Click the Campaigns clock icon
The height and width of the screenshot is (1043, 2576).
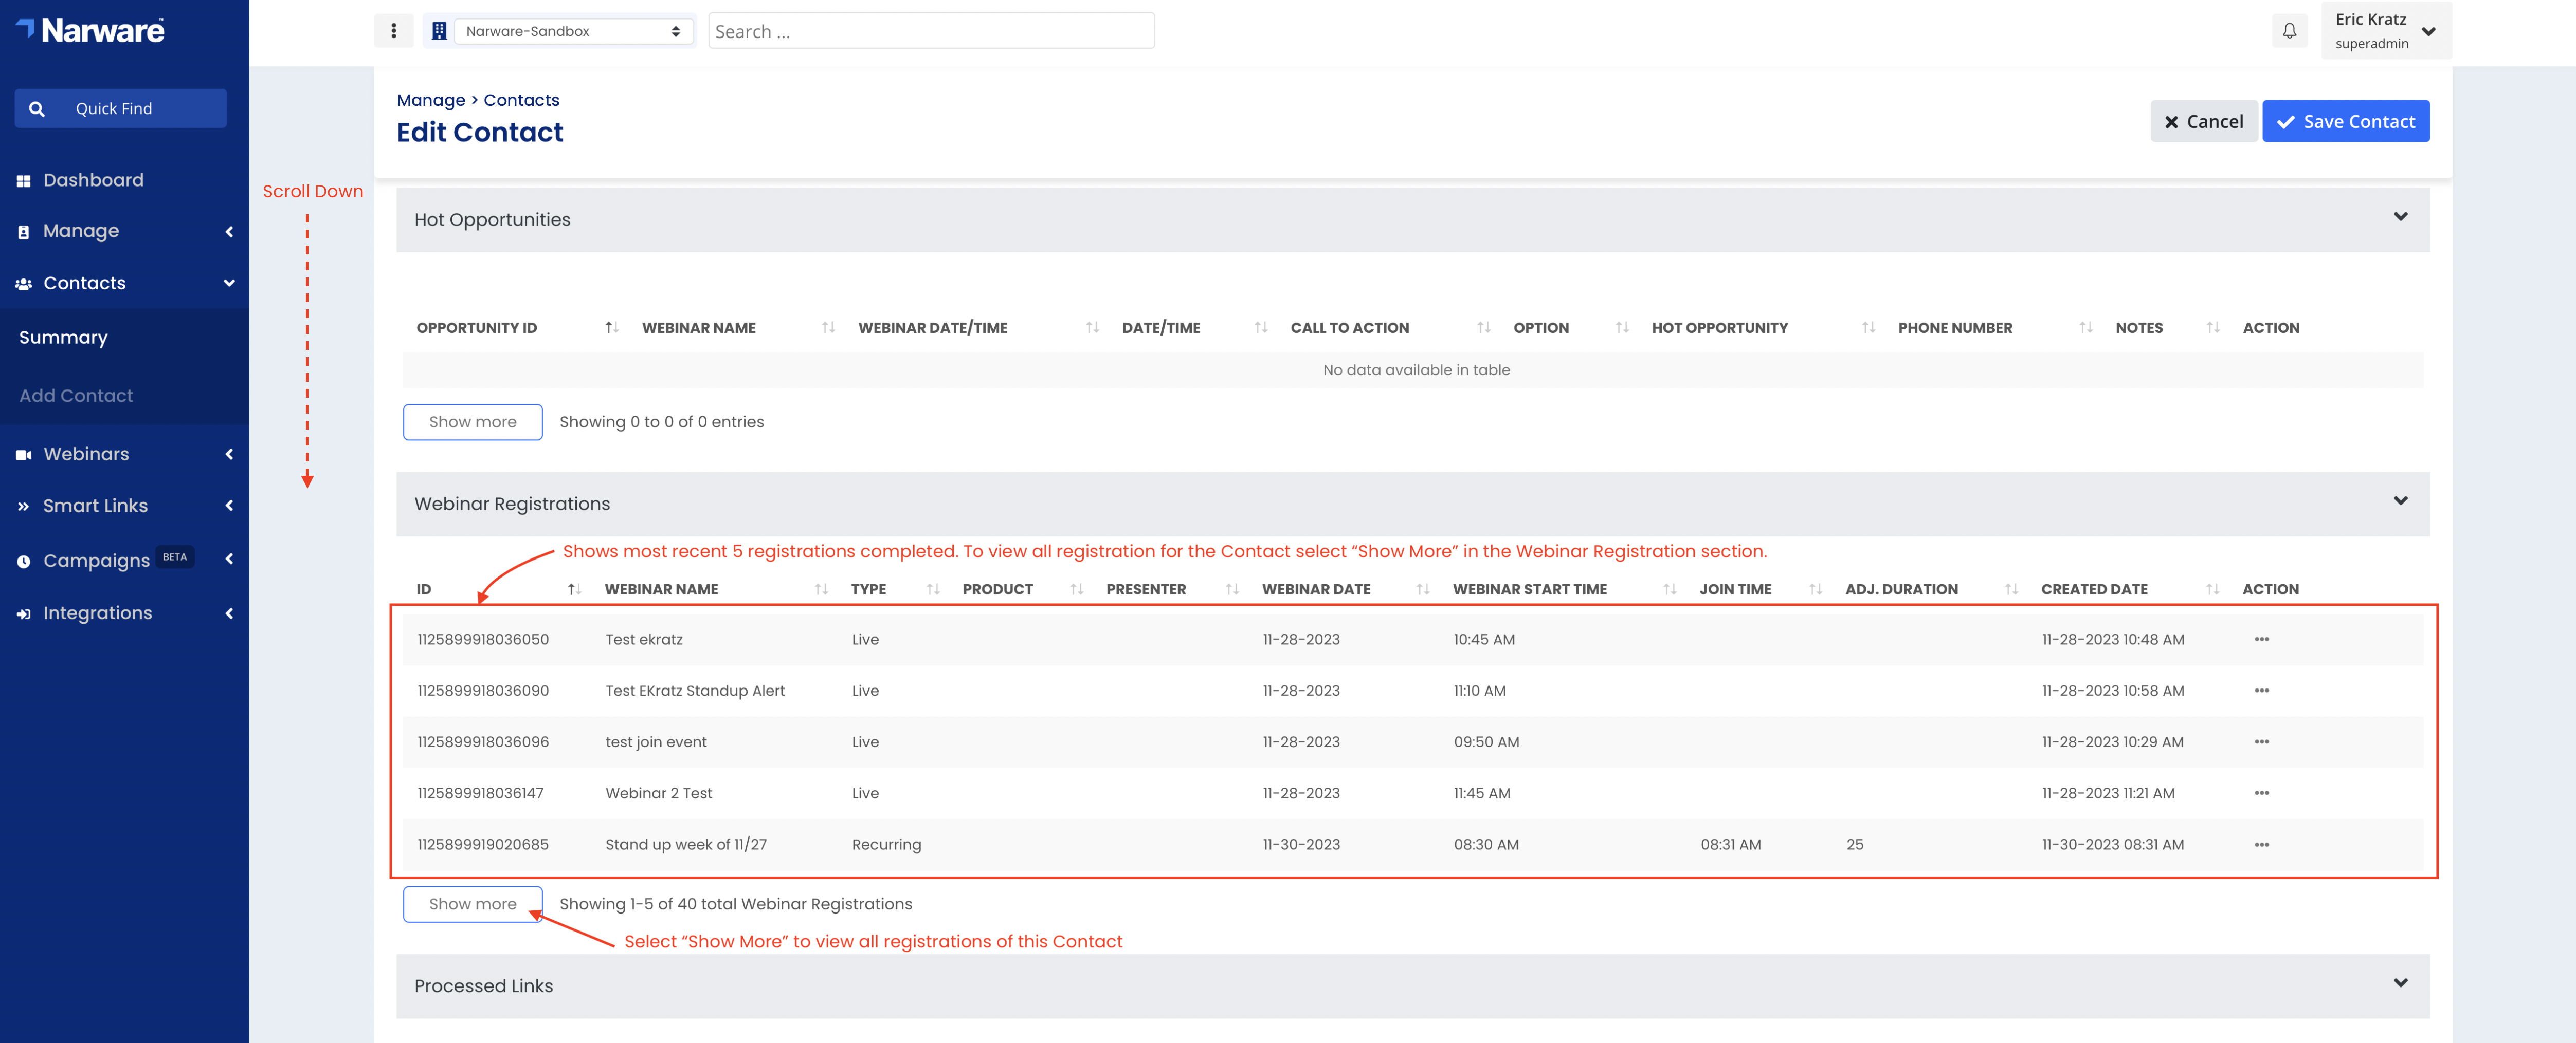pyautogui.click(x=24, y=562)
